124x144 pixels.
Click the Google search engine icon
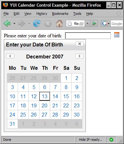[104, 23]
